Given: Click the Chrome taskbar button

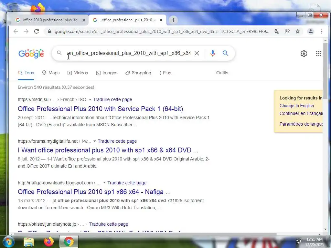Looking at the screenshot, I should click(69, 242).
